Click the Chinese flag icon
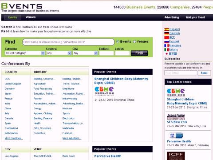This screenshot has width=213, height=160. tap(167, 37)
